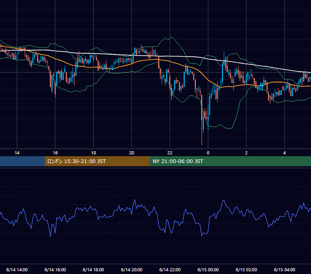Click the 0 hour label on price chart axis
This screenshot has height=274, width=311.
pyautogui.click(x=208, y=153)
